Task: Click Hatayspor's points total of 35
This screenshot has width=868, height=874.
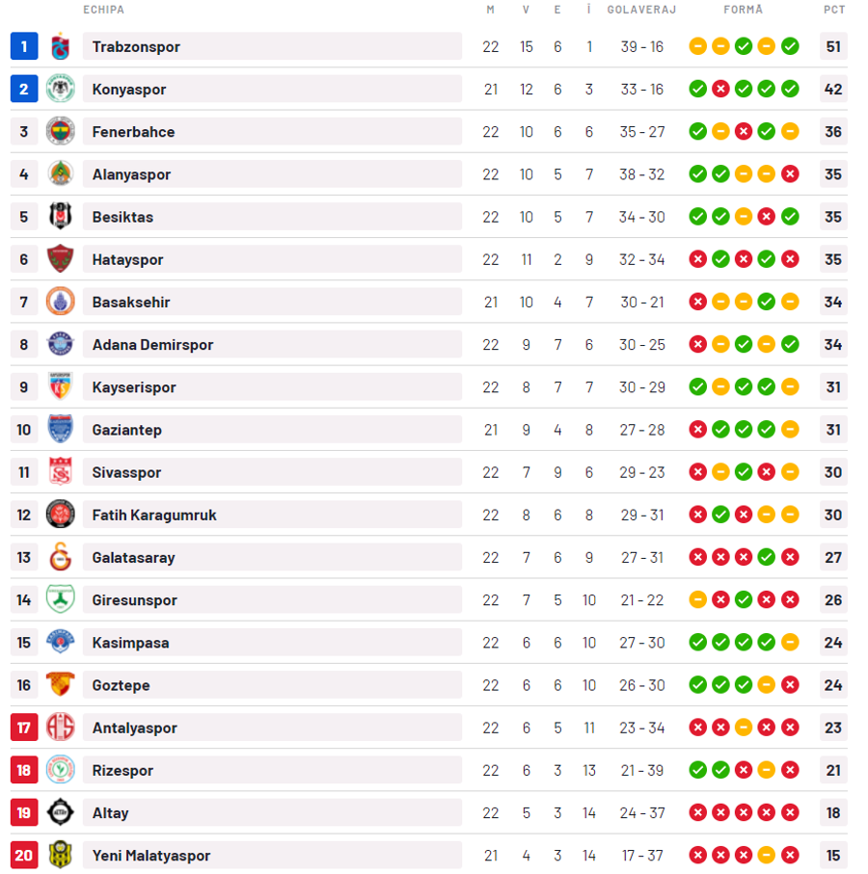Action: click(x=833, y=259)
